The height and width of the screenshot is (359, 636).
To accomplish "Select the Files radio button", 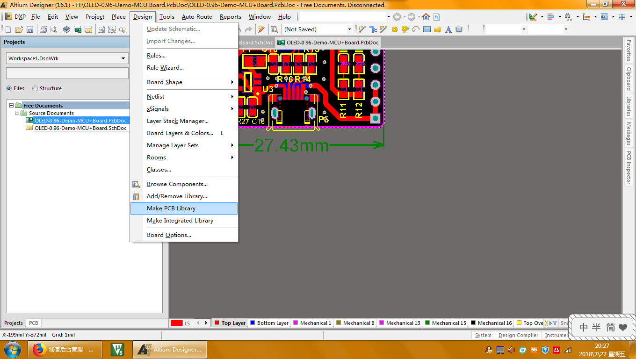I will tap(9, 88).
